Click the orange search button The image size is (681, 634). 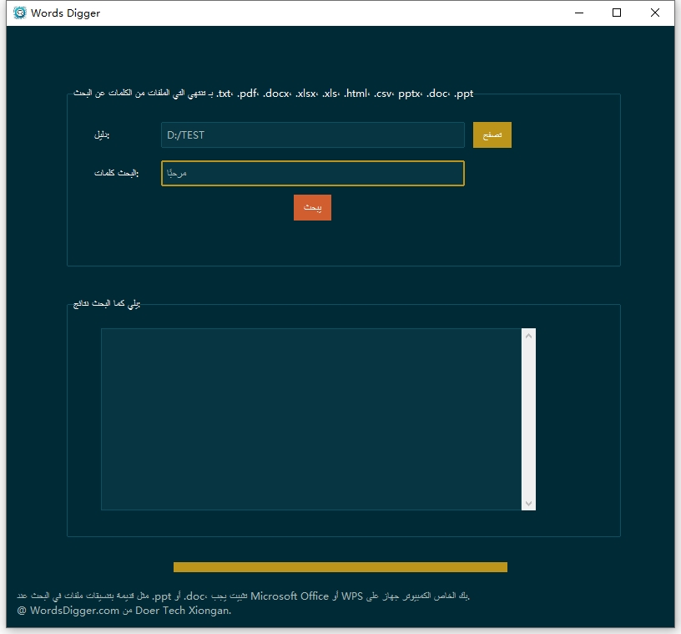tap(312, 207)
